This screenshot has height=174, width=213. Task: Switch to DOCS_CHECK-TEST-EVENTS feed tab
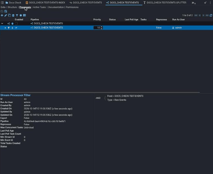coord(85,2)
